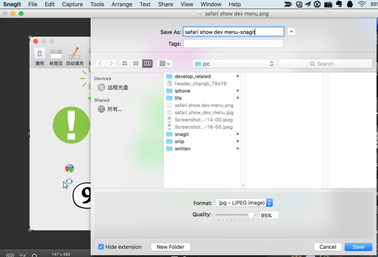This screenshot has width=378, height=257.
Task: Open the Tools menu
Action: click(97, 4)
